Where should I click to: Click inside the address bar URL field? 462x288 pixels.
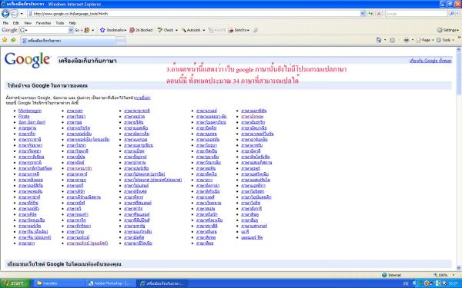(x=193, y=14)
